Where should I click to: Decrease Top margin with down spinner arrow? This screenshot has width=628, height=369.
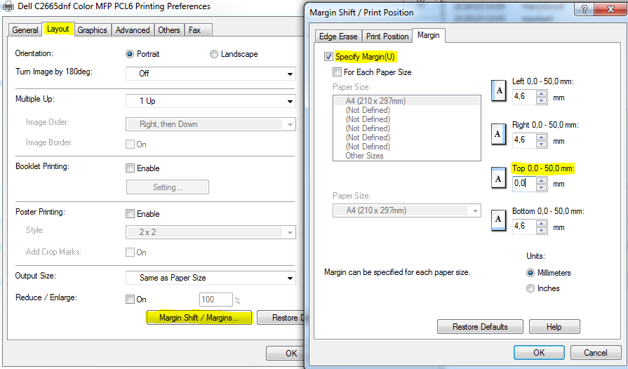pos(542,187)
